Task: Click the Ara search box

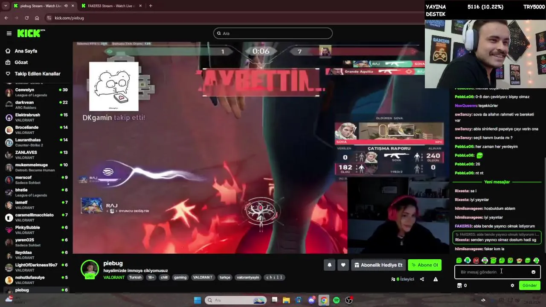Action: click(x=273, y=33)
